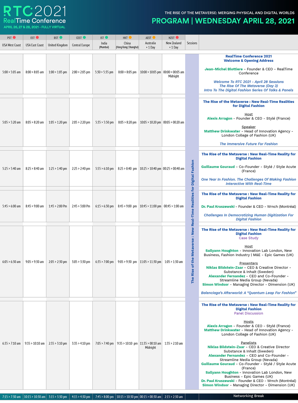Viewport: 298px width, 403px height.
Task: Click the EST time cell '8:45 > 9:00 am'
Action: point(35,206)
